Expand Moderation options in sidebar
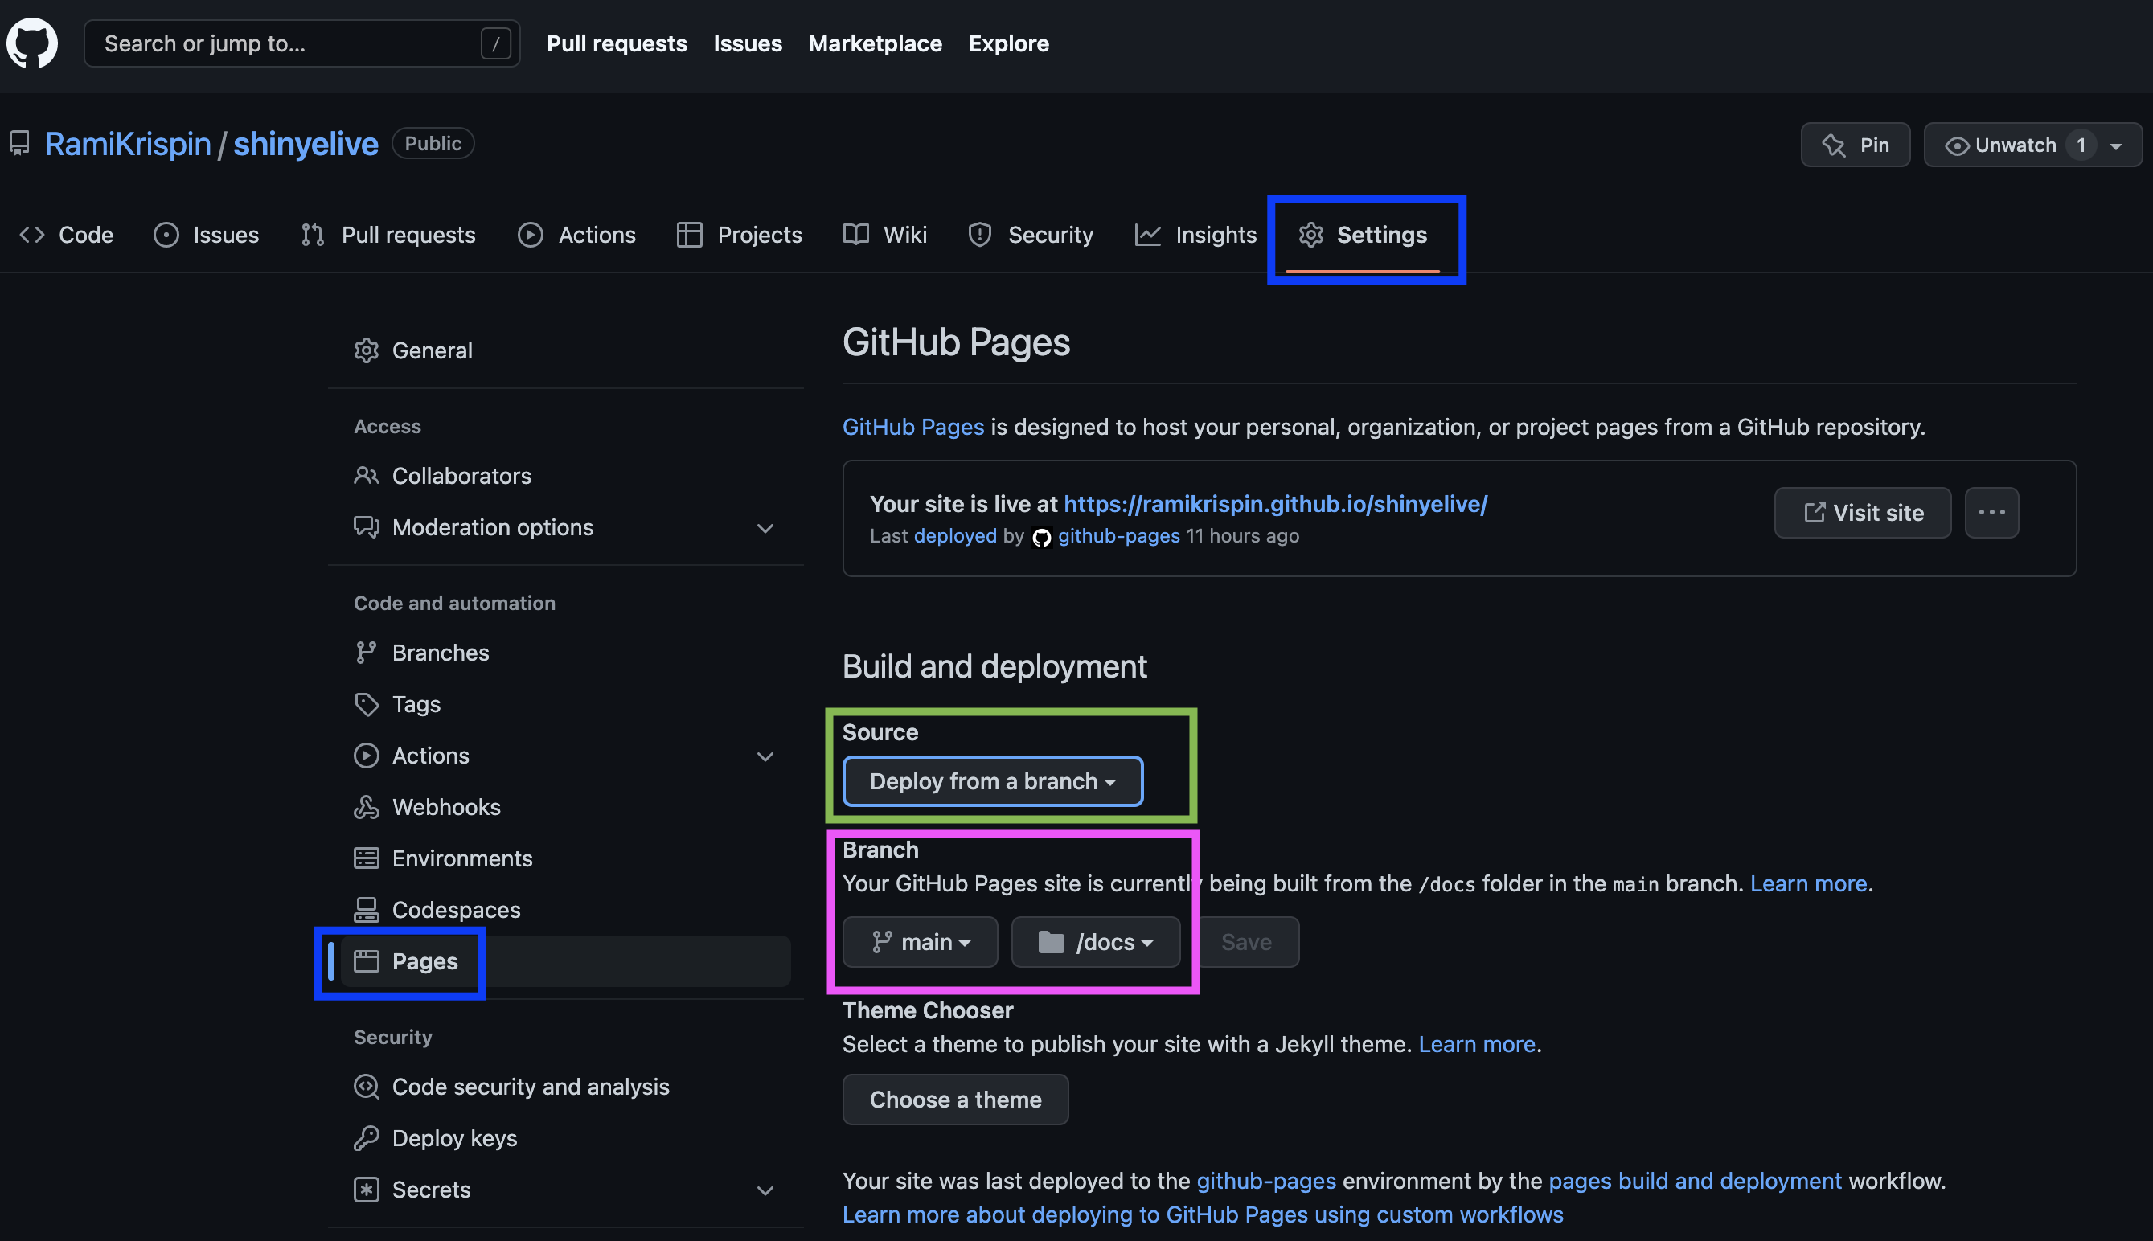2153x1241 pixels. click(x=765, y=527)
